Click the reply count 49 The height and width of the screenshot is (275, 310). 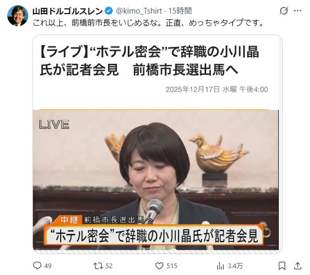coord(48,266)
